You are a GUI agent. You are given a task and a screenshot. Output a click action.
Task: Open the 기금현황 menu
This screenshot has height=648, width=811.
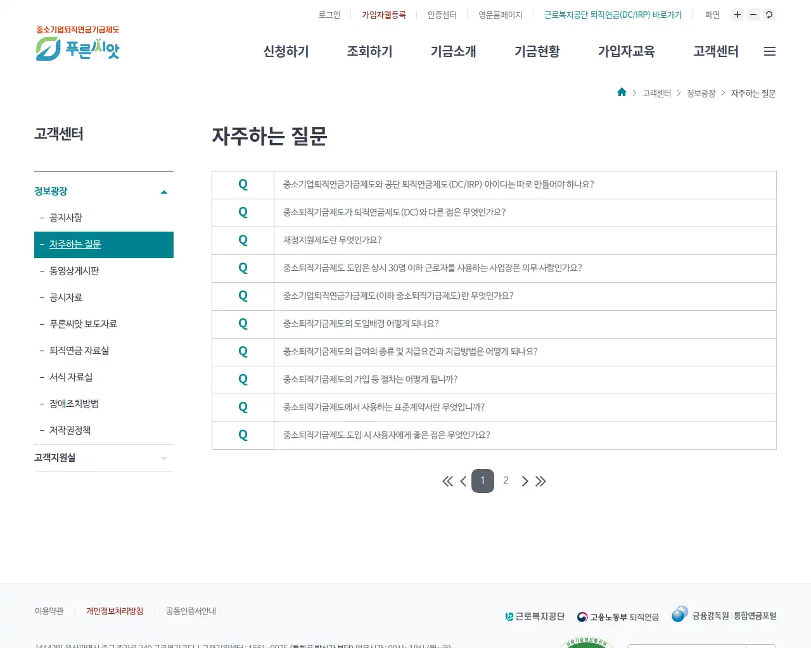537,51
